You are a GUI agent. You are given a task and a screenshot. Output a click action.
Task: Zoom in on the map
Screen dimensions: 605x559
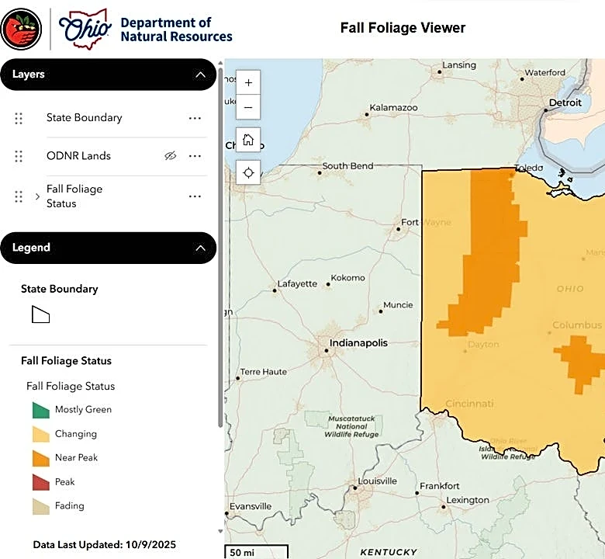tap(248, 82)
